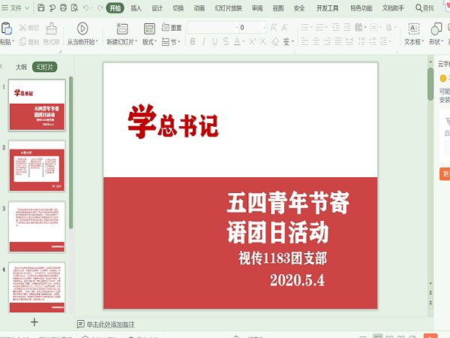Click the bulleted list icon
The image size is (450, 338).
click(305, 28)
